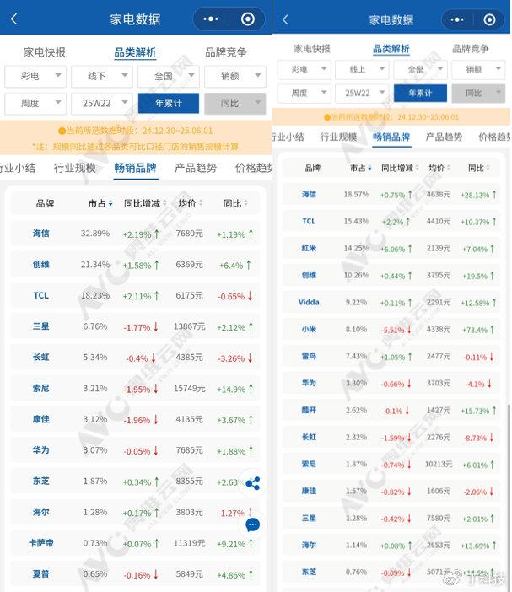
Task: Open the blue chat bubble floating icon
Action: [252, 525]
